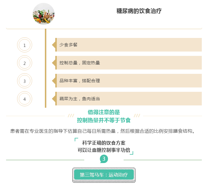Image resolution: width=218 pixels, height=192 pixels.
Task: Click the green speech bubble number 3
Action: (104, 159)
